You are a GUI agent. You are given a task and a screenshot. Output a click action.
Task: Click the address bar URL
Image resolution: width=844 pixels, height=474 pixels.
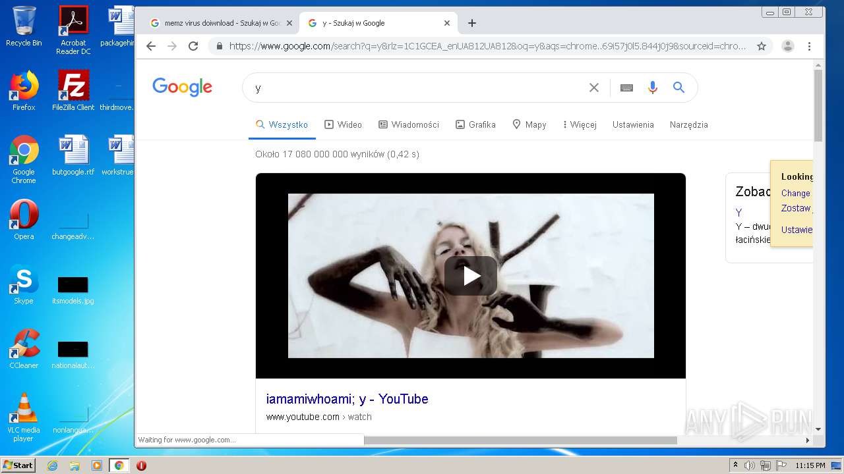pyautogui.click(x=487, y=46)
